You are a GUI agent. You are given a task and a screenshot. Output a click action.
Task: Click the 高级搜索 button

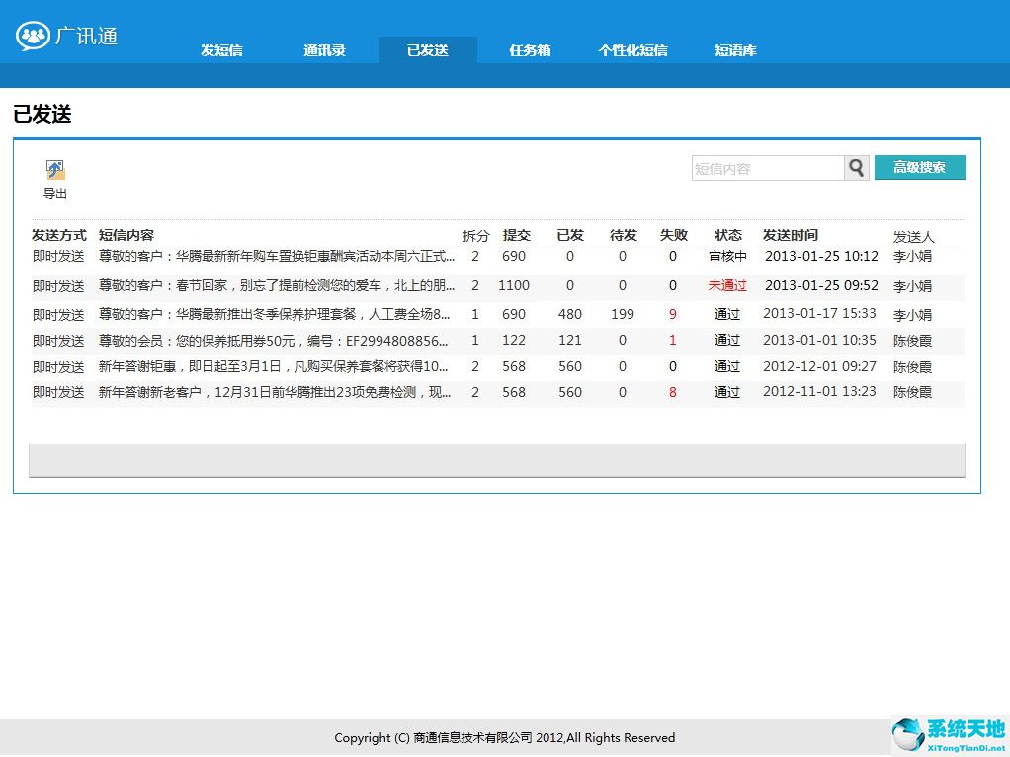tap(919, 167)
